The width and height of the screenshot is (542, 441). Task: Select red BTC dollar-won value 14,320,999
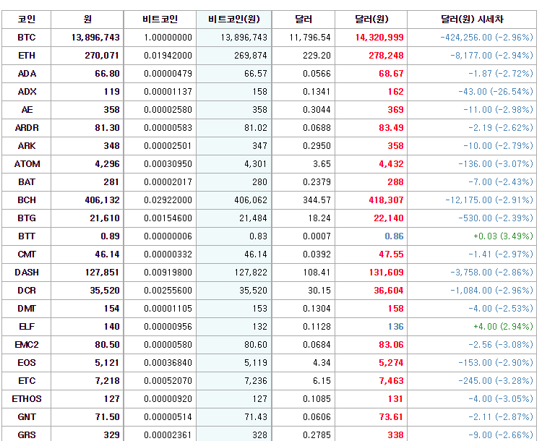click(379, 38)
